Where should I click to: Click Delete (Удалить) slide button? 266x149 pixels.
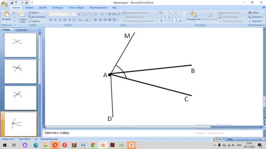[34, 21]
